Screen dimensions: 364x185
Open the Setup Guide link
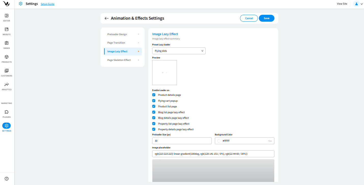click(x=47, y=4)
